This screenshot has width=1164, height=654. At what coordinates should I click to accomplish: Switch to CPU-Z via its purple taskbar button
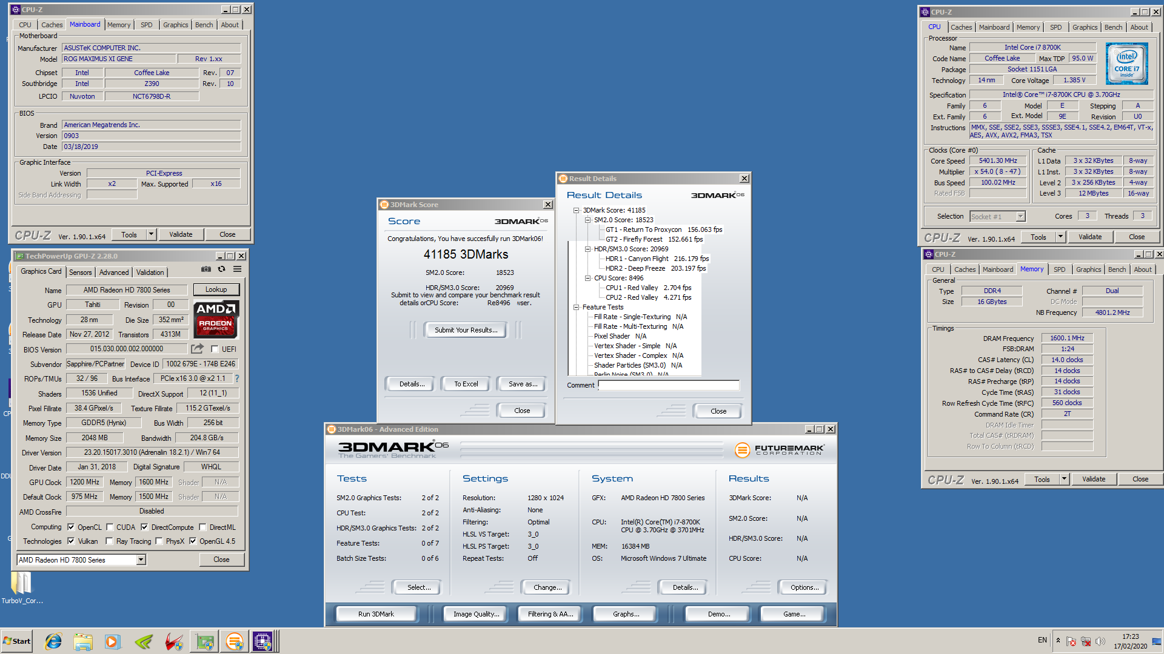pyautogui.click(x=263, y=641)
